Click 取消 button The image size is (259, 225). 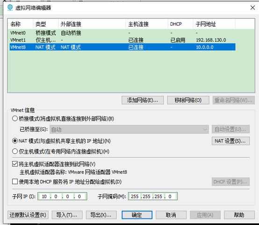pyautogui.click(x=171, y=215)
